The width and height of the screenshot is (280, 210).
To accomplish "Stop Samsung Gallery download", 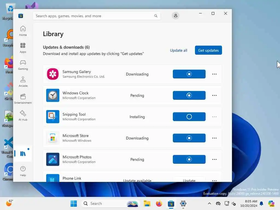I will pyautogui.click(x=189, y=74).
